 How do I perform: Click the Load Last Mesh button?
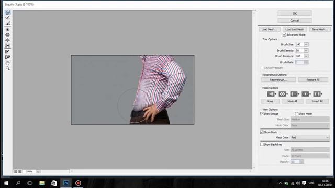pyautogui.click(x=295, y=29)
